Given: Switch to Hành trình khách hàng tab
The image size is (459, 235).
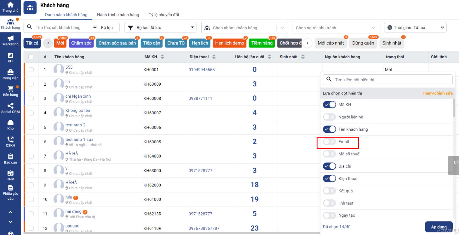Looking at the screenshot, I should [x=118, y=15].
